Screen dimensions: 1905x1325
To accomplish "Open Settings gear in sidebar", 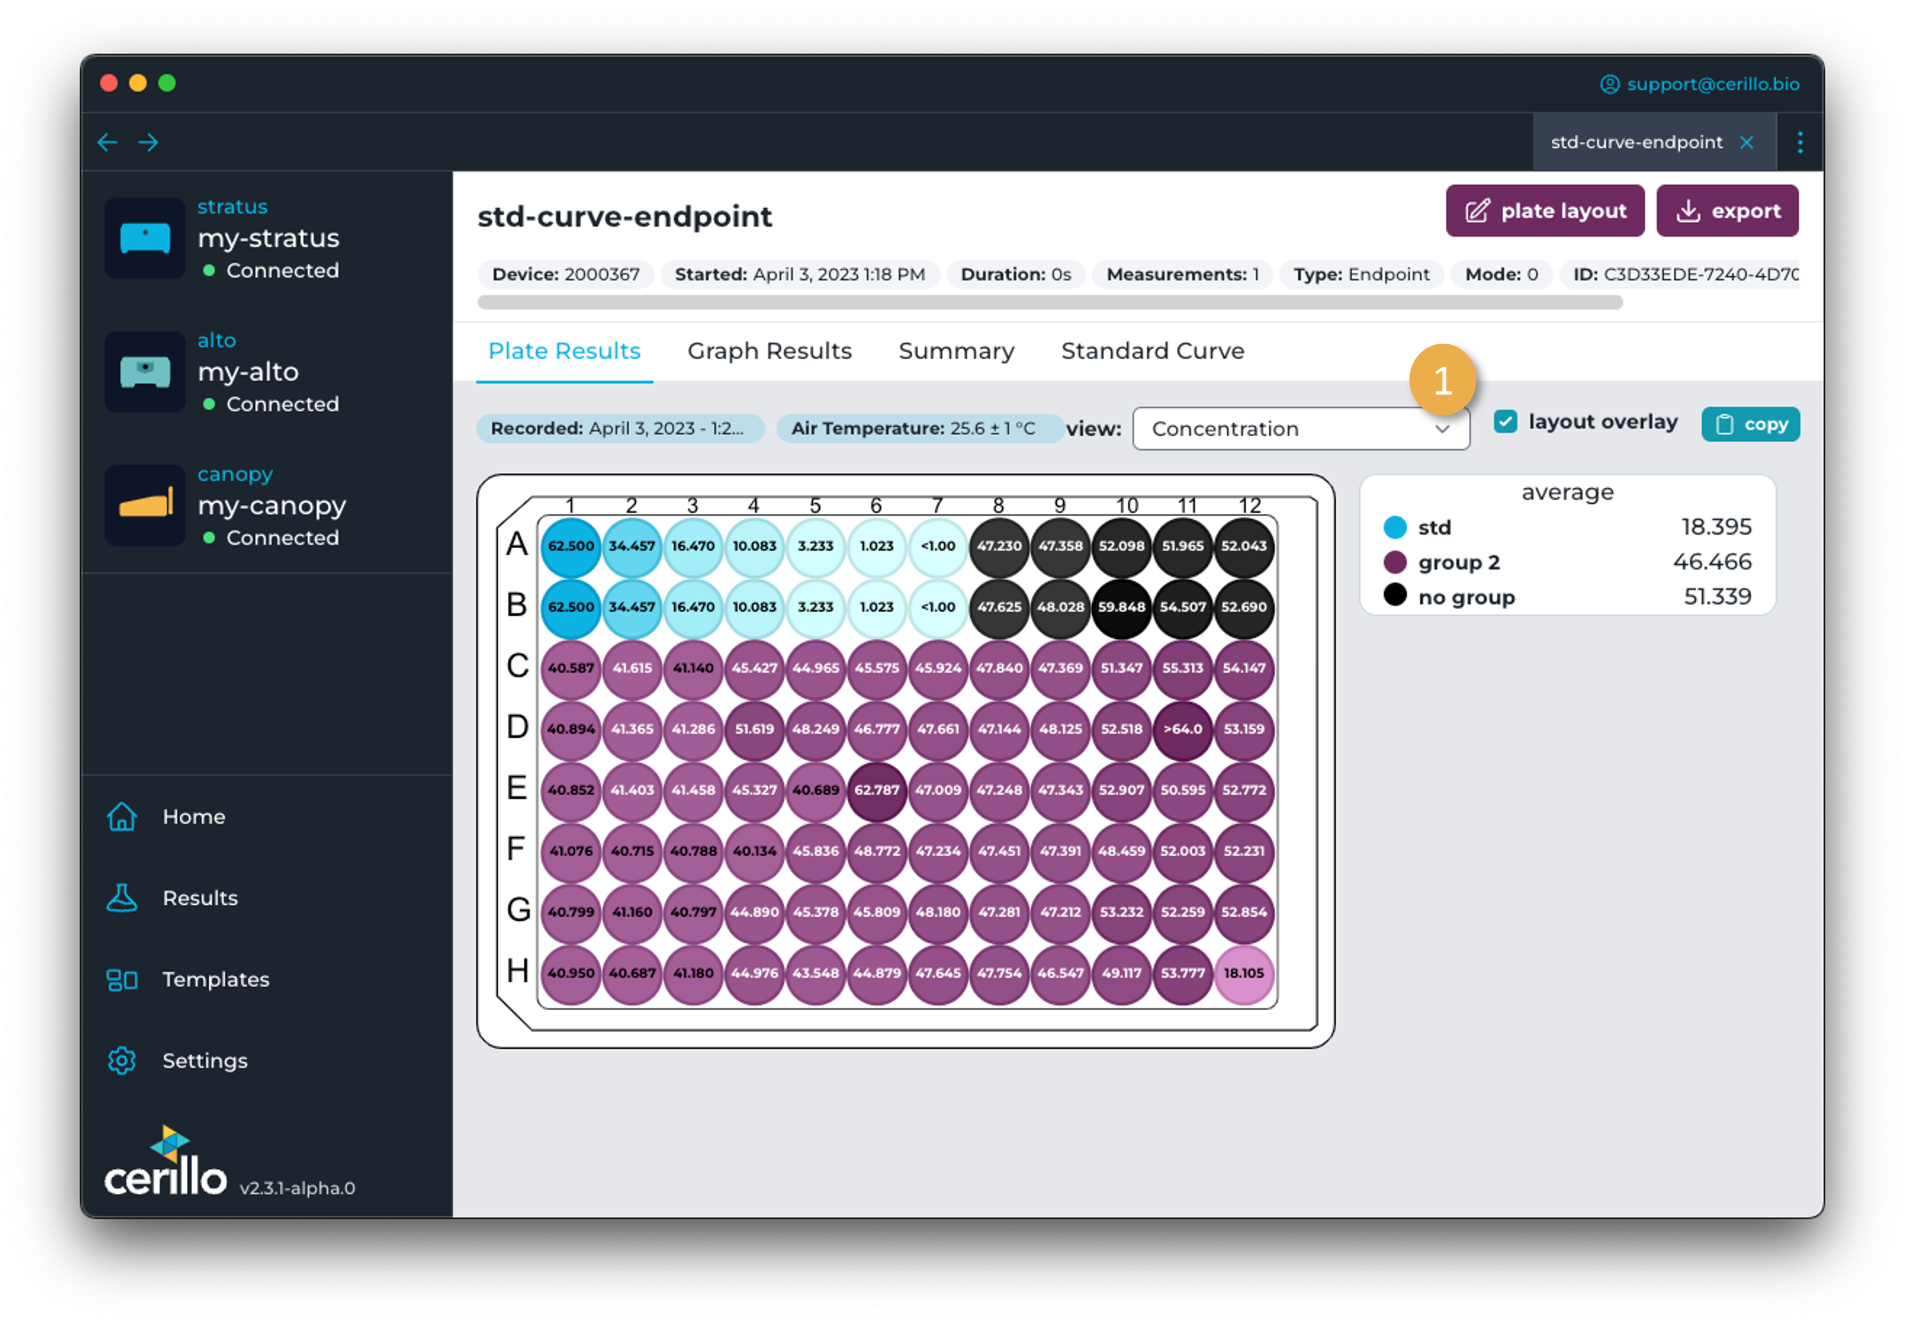I will [x=122, y=1061].
